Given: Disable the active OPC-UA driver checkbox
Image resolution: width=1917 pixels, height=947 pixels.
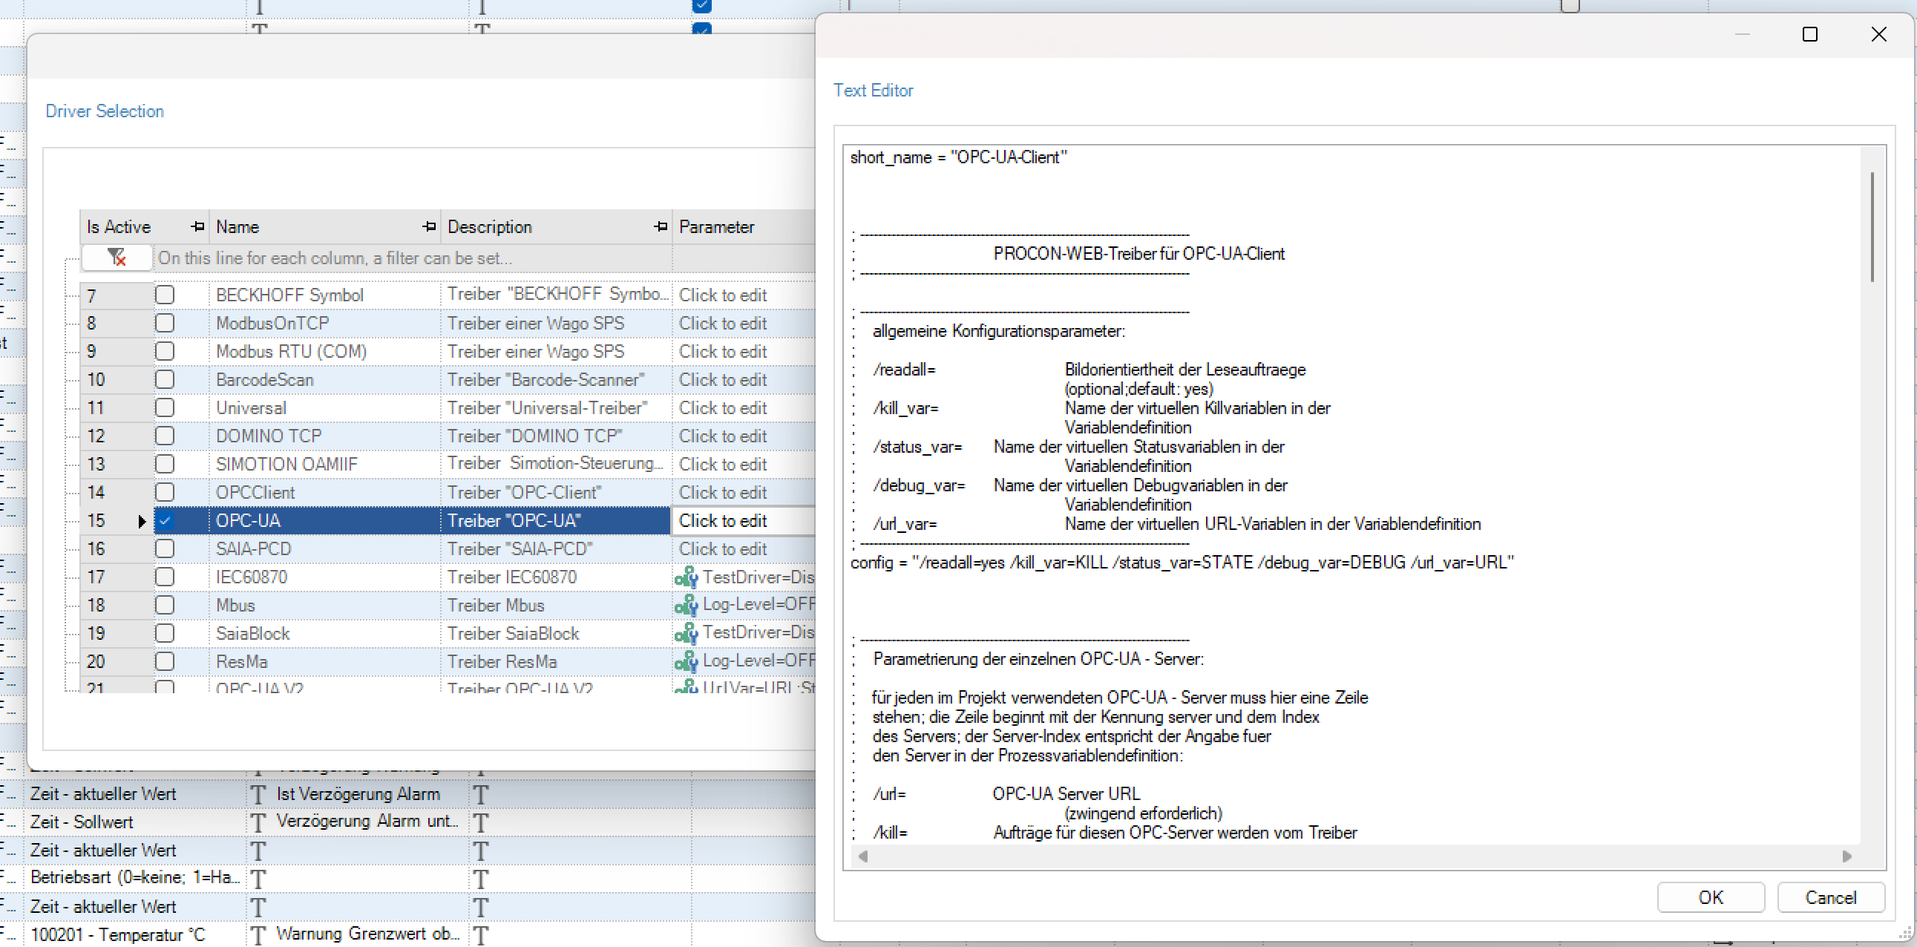Looking at the screenshot, I should 166,522.
